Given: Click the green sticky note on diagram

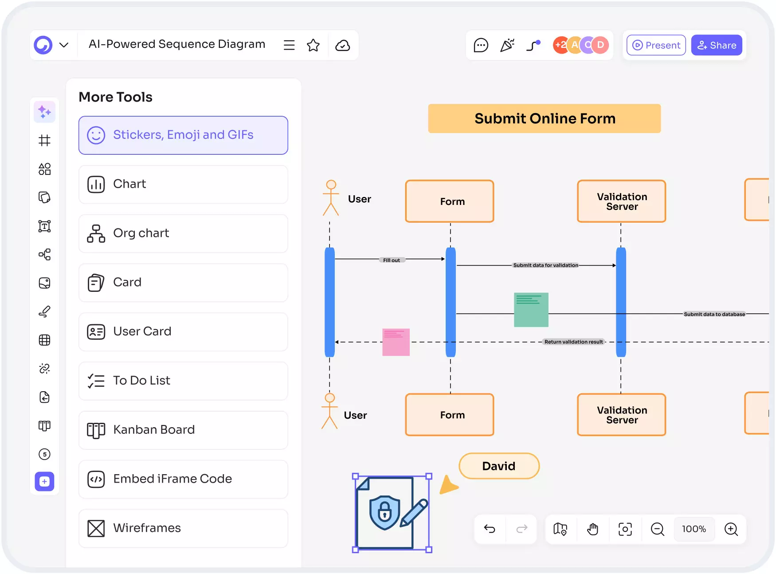Looking at the screenshot, I should pos(531,310).
